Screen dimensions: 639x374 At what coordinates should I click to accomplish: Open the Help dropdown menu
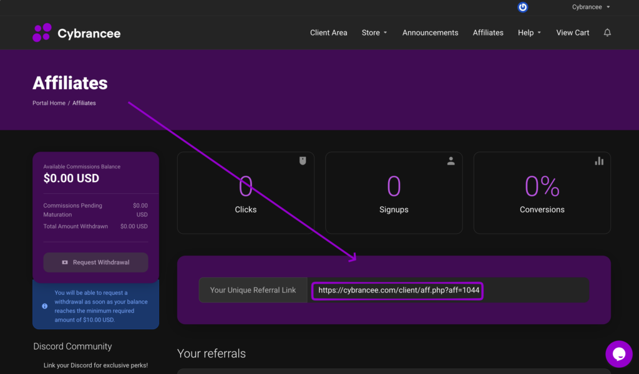coord(529,32)
